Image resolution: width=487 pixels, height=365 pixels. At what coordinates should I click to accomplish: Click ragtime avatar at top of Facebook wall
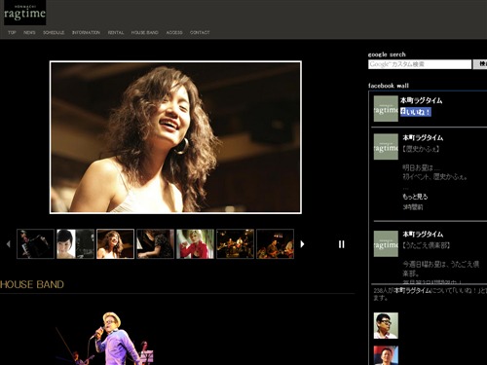pos(386,109)
